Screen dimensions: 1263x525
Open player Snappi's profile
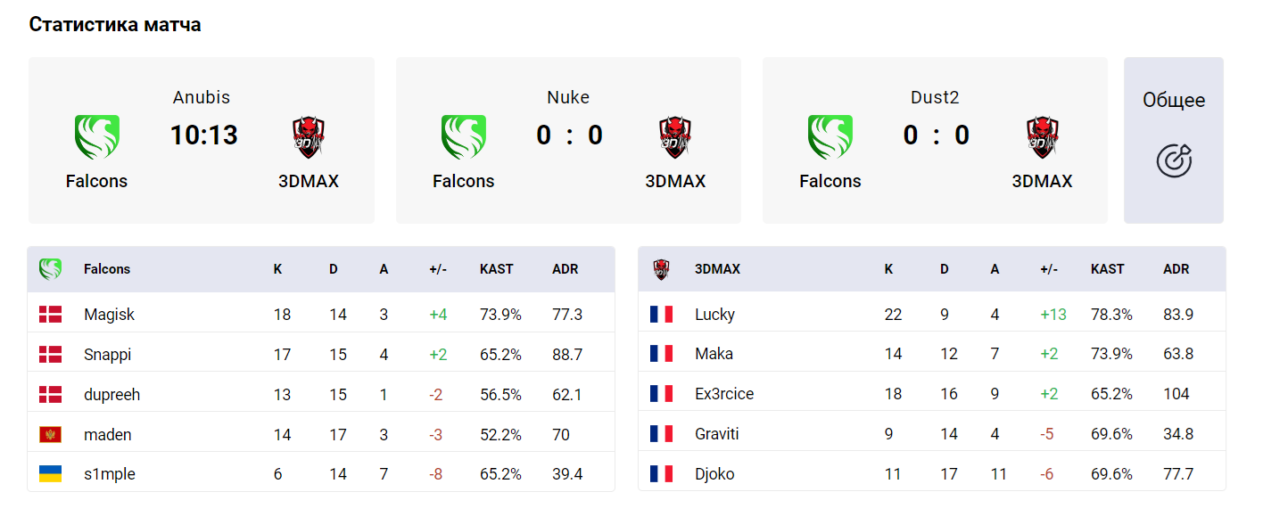(107, 354)
